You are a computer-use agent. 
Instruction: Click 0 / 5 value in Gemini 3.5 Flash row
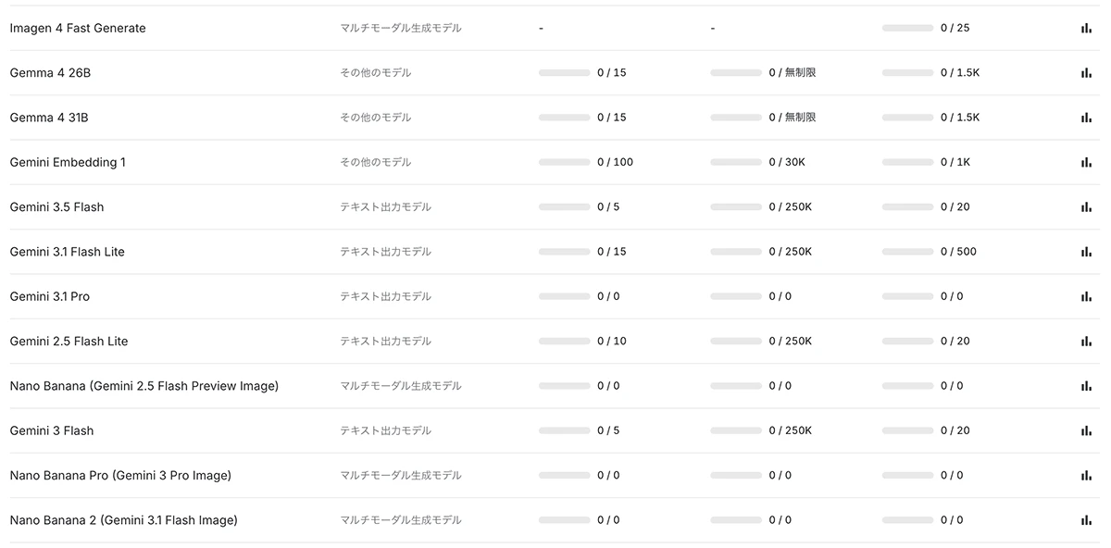[x=608, y=206]
